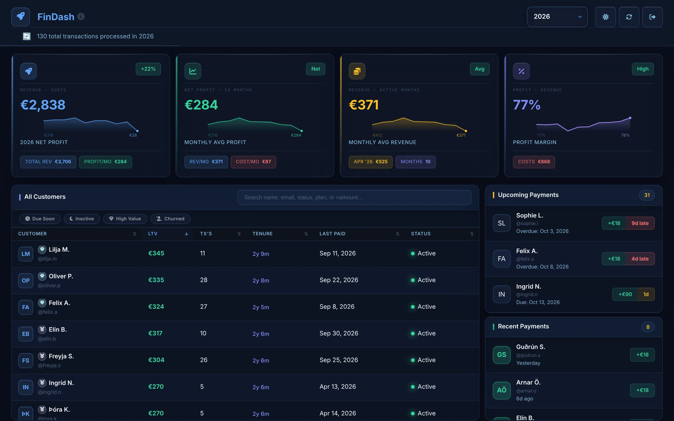Toggle the Inactive filter
This screenshot has width=674, height=421.
pyautogui.click(x=82, y=219)
